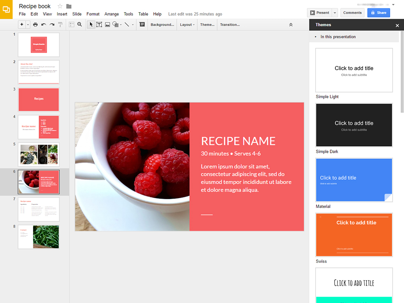Redo the last edit
This screenshot has height=303, width=404.
coord(51,24)
